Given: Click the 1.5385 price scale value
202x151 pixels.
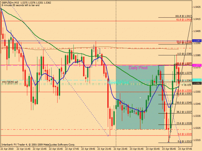Looking at the screenshot, I should point(197,55).
